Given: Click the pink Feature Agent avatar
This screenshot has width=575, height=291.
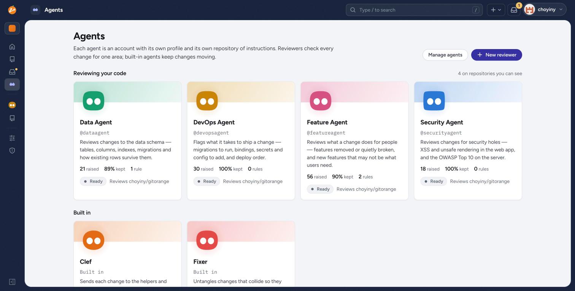Looking at the screenshot, I should (x=321, y=101).
